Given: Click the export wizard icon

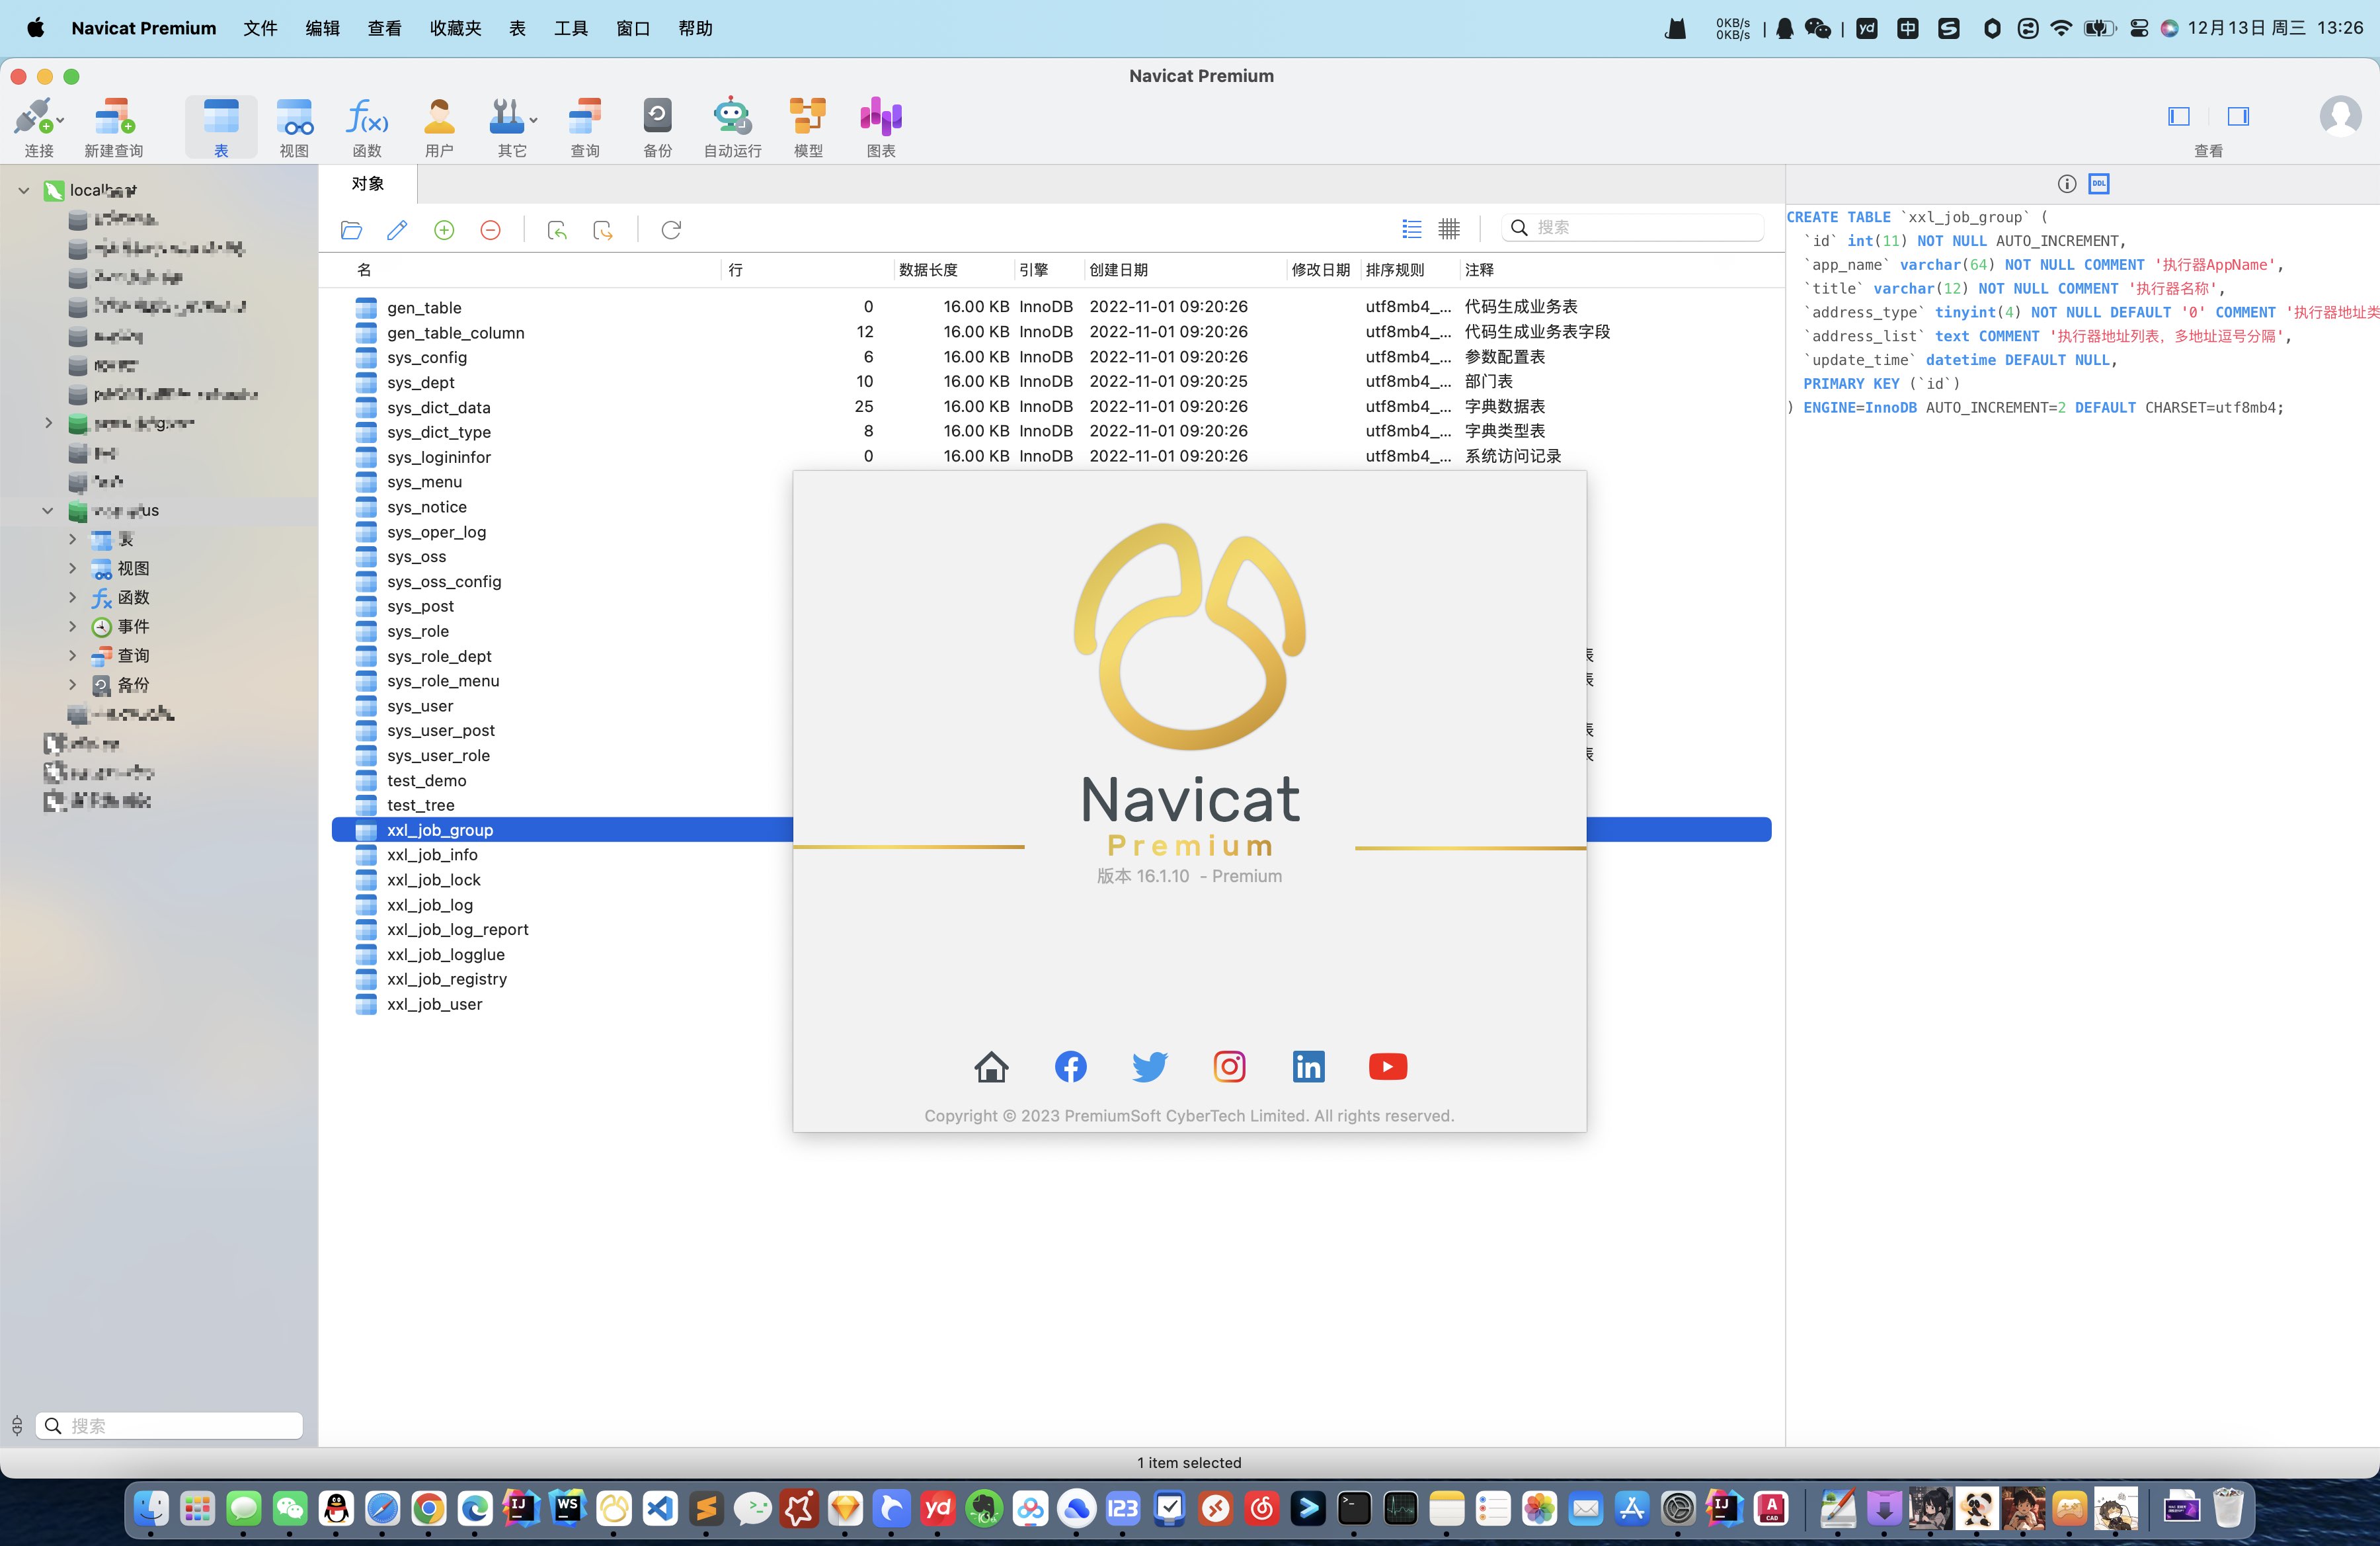Looking at the screenshot, I should pos(603,230).
